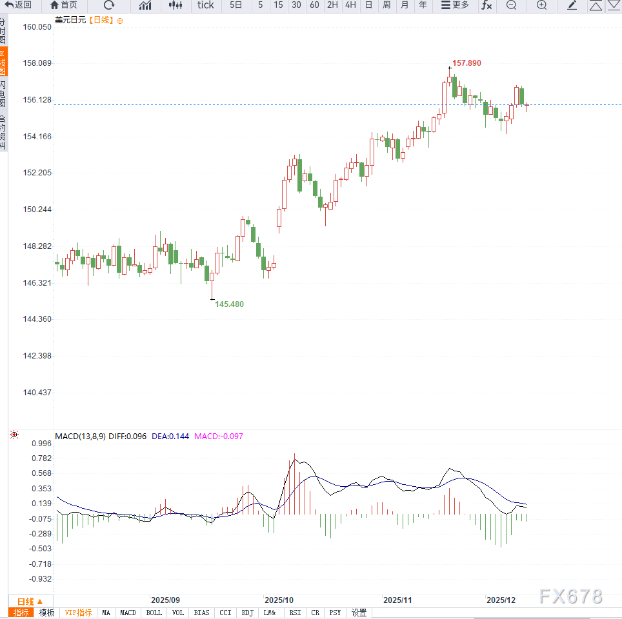This screenshot has width=622, height=619.
Task: Open the 模板 tab at bottom
Action: point(46,613)
